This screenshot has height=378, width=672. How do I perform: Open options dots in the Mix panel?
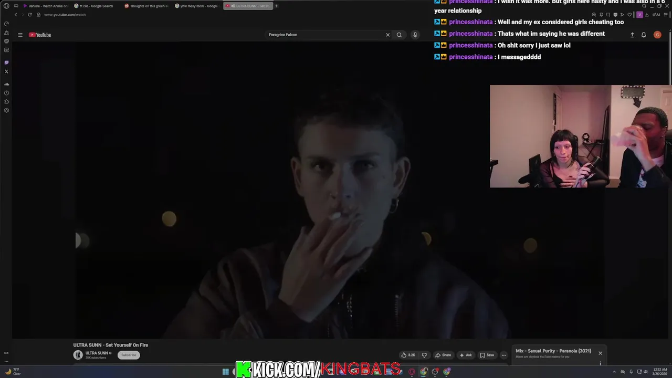(600, 363)
